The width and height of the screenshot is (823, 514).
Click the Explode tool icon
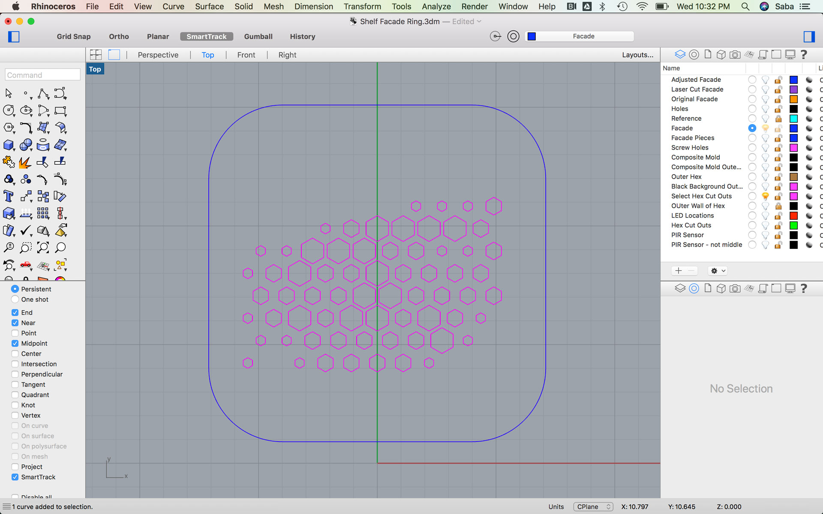tap(25, 162)
